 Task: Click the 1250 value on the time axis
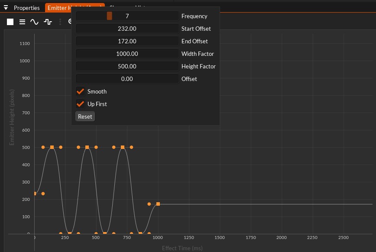click(x=189, y=237)
